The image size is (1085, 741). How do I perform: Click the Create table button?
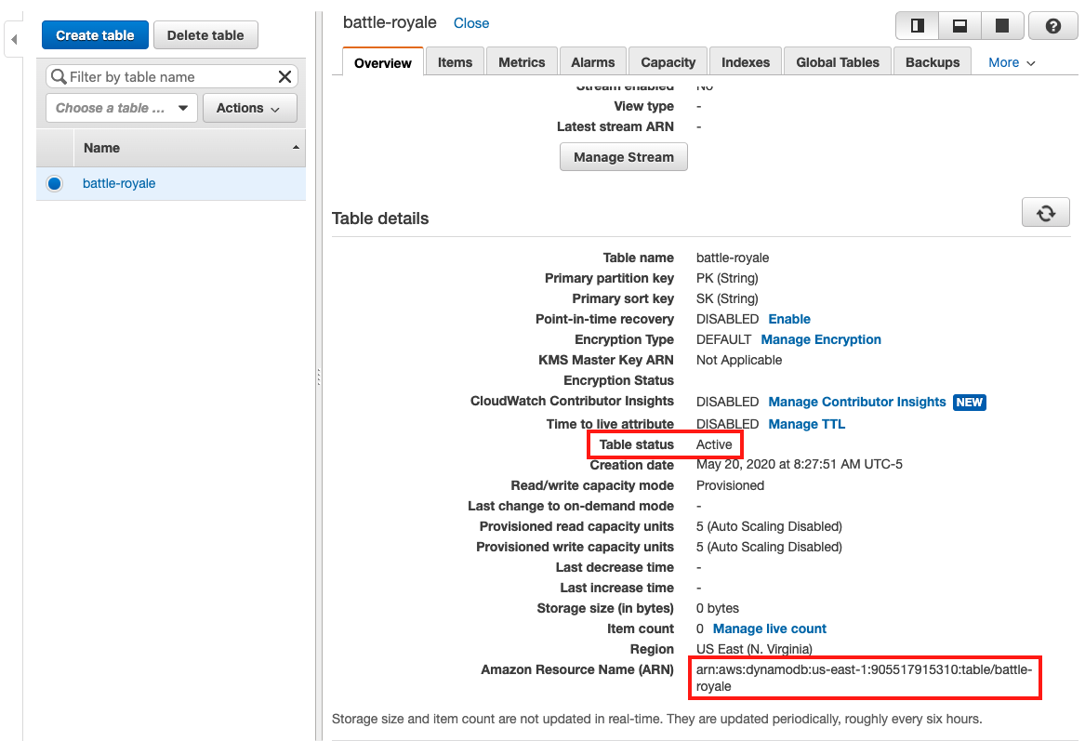point(95,35)
